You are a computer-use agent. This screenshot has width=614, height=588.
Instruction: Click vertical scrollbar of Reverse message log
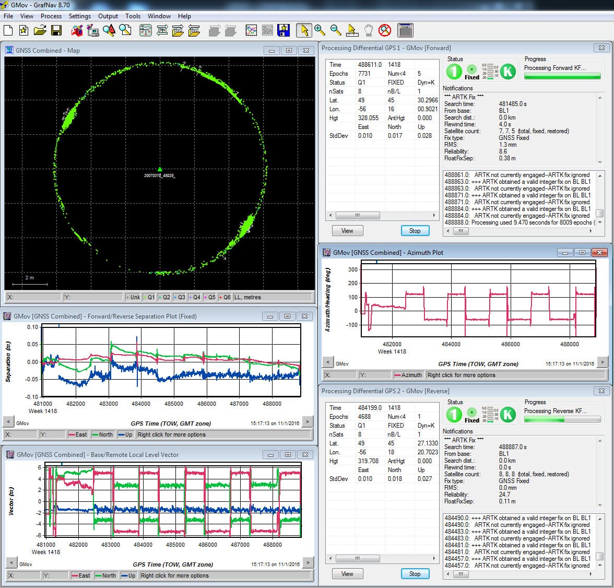(x=599, y=542)
